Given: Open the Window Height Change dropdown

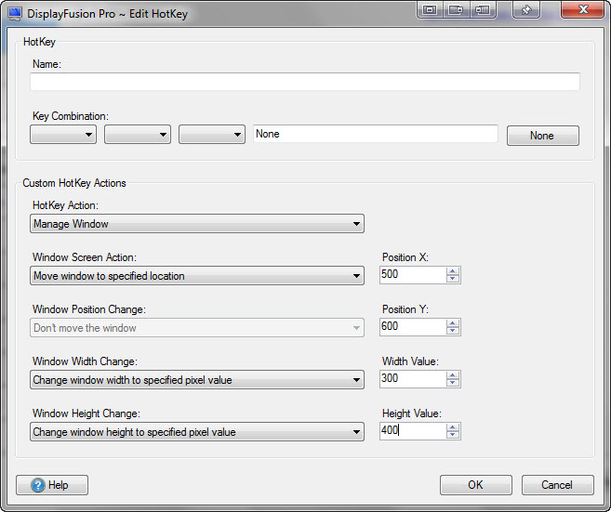Looking at the screenshot, I should pos(196,432).
